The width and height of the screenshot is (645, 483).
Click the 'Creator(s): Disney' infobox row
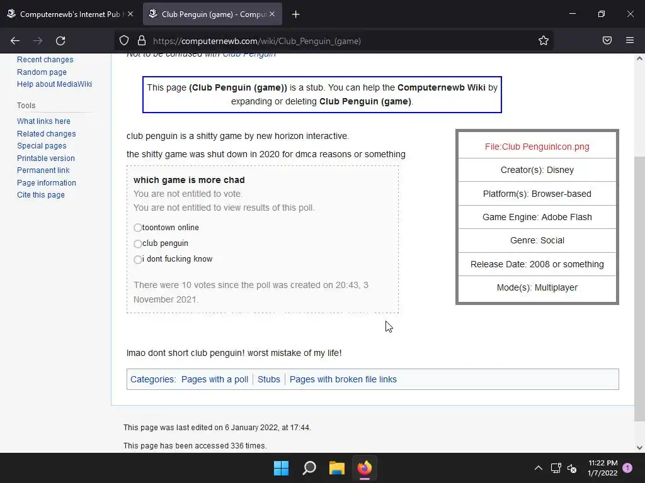coord(537,170)
